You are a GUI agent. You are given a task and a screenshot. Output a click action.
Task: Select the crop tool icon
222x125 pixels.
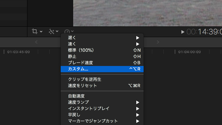35,31
